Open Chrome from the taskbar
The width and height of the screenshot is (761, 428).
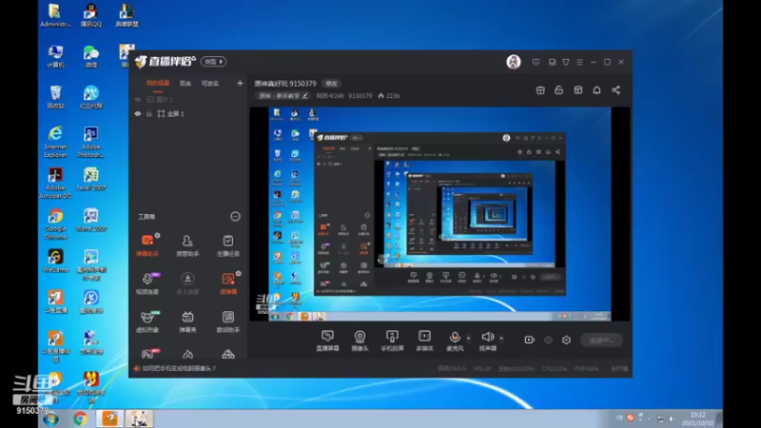click(80, 418)
